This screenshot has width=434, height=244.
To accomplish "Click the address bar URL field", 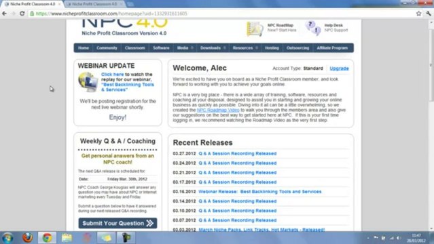I will (x=221, y=14).
